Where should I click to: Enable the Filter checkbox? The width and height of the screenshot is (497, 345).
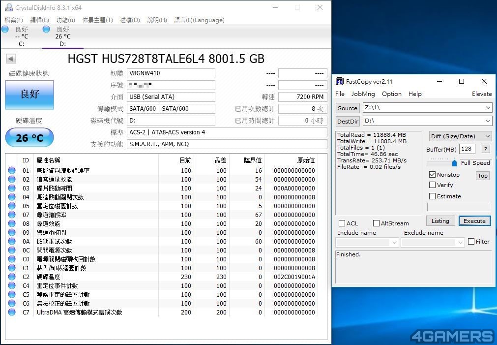point(471,242)
